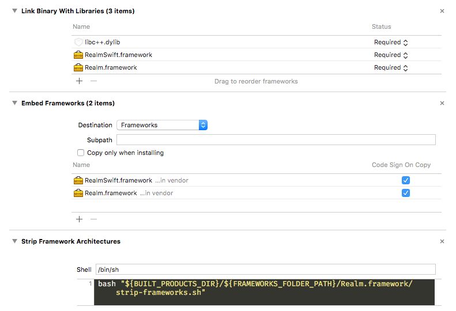Image resolution: width=456 pixels, height=311 pixels.
Task: Add a library with the plus under Link Binary
Action: click(x=79, y=81)
